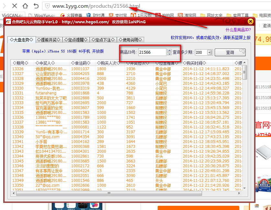
Task: Go to the browser home page icon
Action: [25, 6]
